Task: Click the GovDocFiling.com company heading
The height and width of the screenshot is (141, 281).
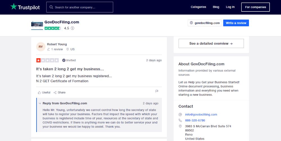Action: tap(62, 22)
